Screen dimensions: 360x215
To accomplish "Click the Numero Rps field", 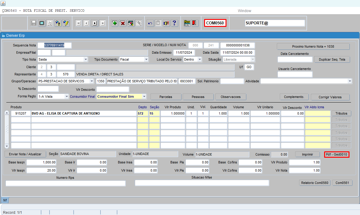I will 65,183.
